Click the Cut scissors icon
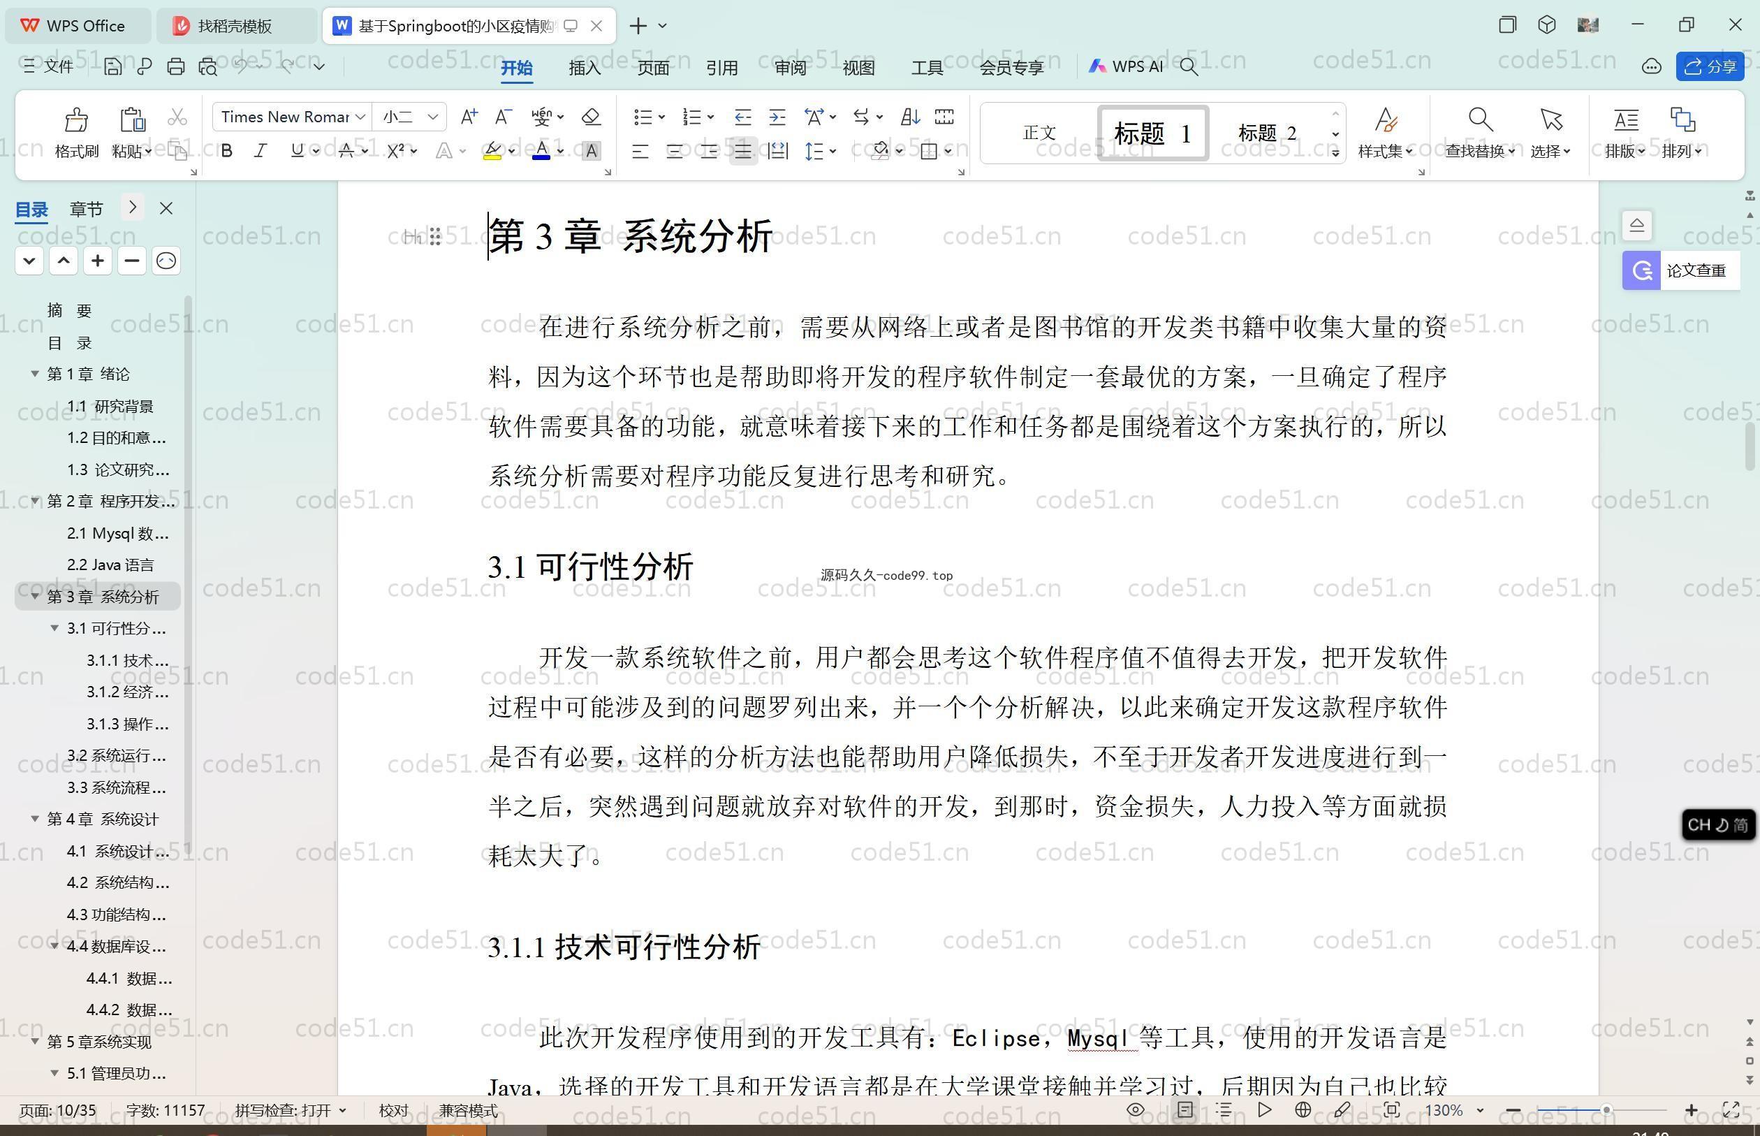Viewport: 1760px width, 1136px height. point(177,117)
